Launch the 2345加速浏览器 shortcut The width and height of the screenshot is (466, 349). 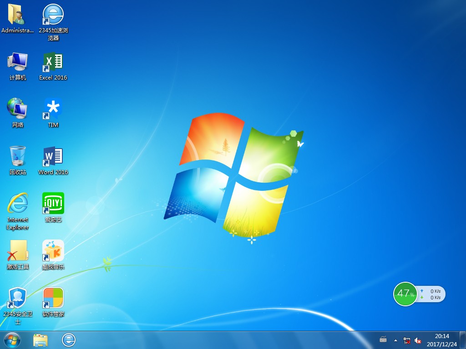tap(53, 22)
